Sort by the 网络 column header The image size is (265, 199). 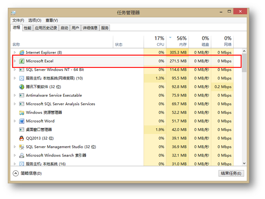222,42
